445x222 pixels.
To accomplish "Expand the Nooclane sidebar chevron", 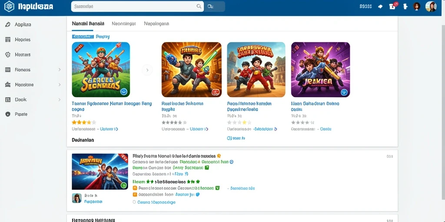I will click(x=59, y=85).
